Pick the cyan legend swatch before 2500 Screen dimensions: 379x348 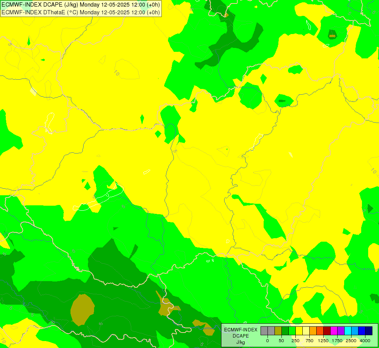click(348, 331)
